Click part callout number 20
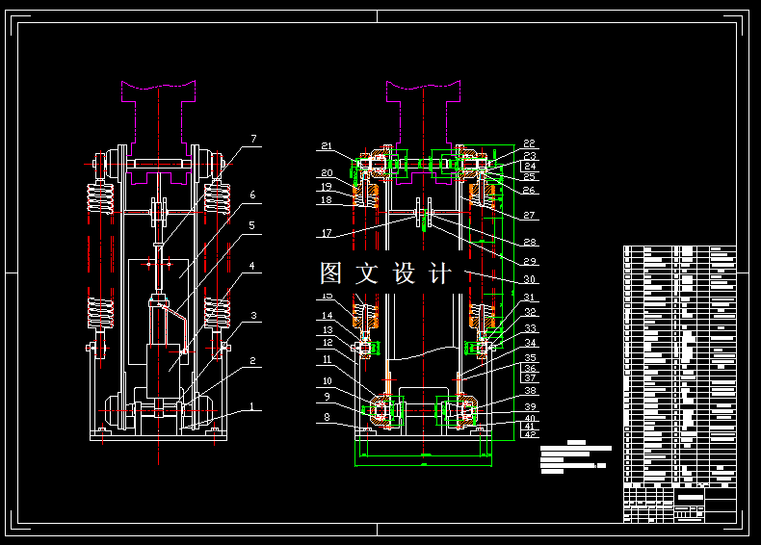 (x=327, y=173)
